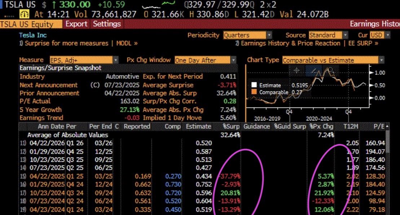
Task: Click the 5 Year Growth value 27.13%
Action: [x=130, y=110]
